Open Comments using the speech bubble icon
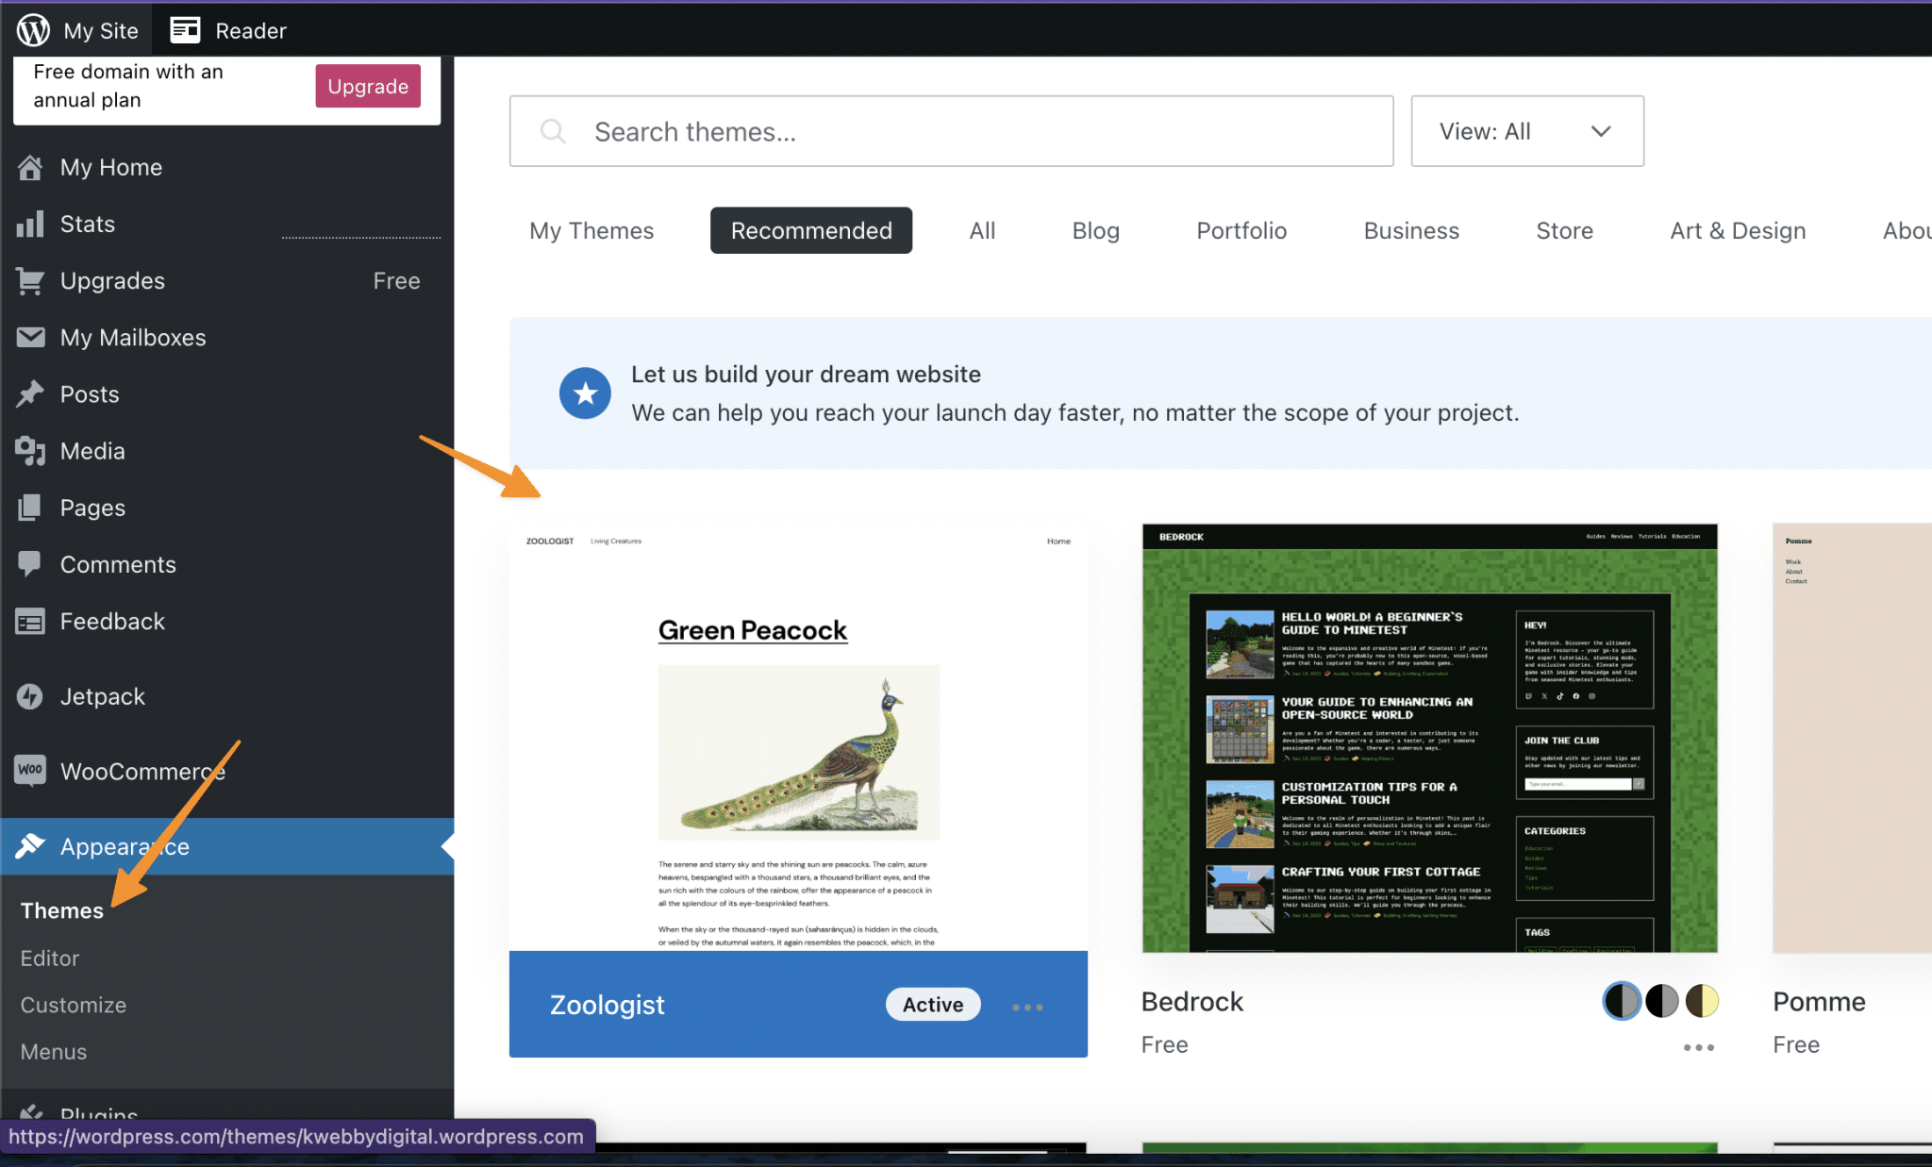The image size is (1932, 1167). [x=30, y=564]
